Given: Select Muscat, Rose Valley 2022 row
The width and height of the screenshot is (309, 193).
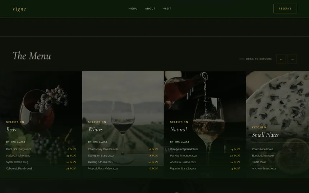Looking at the screenshot, I should click(x=123, y=168).
